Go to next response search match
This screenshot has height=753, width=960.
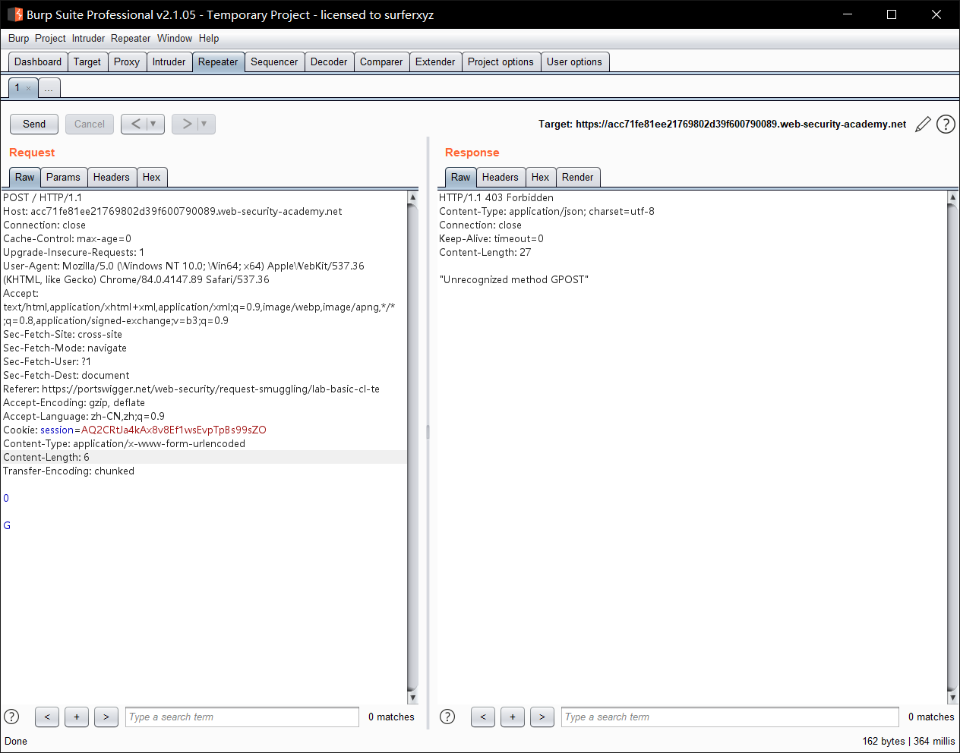542,717
